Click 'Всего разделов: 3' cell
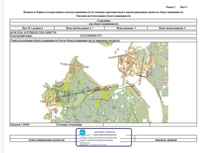Image resolution: width=200 pixels, height=153 pixels. [x=126, y=28]
